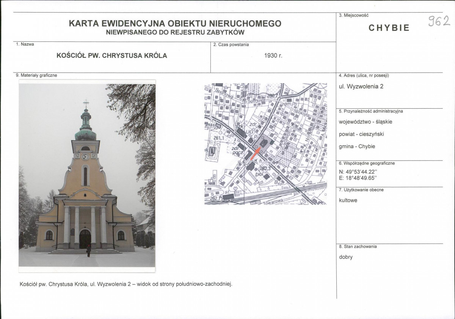Click the latitude "N: 49°53'44.22''"

coord(358,171)
